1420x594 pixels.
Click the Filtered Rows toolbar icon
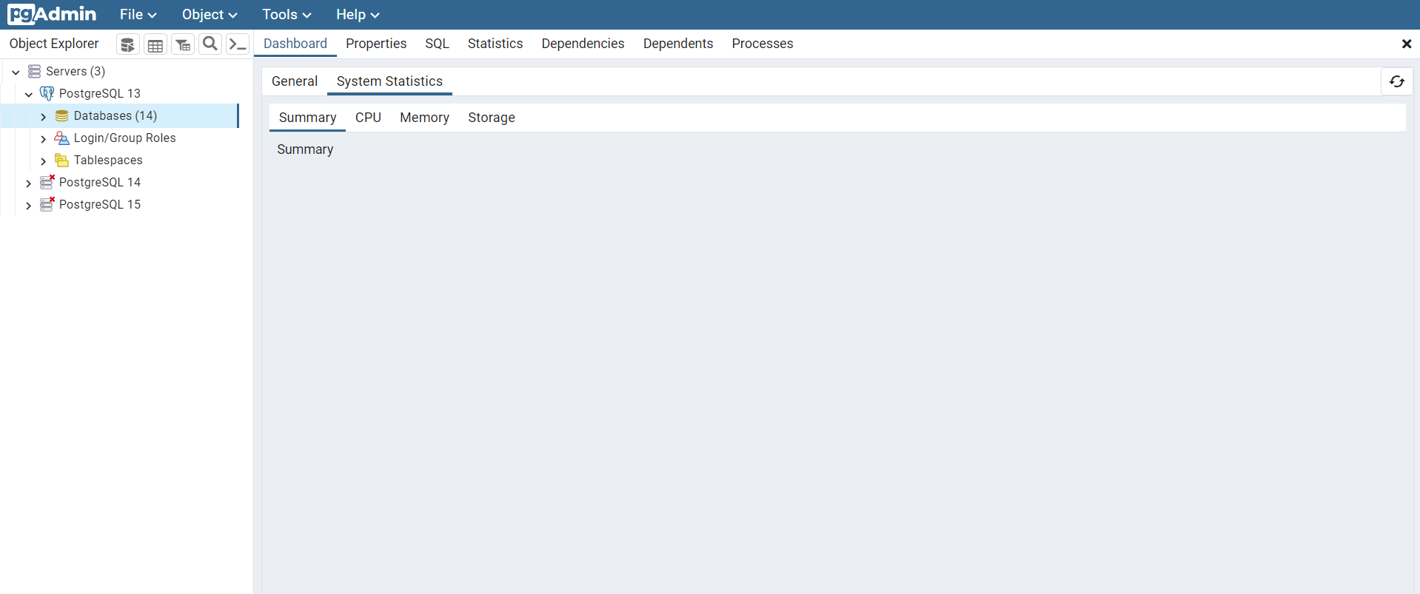(x=183, y=44)
